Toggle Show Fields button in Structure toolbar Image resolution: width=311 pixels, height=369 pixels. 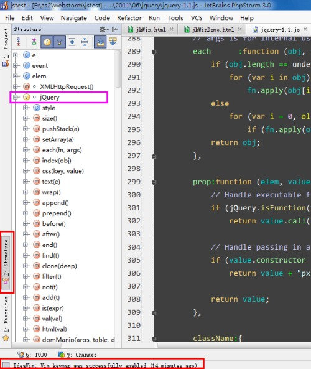click(x=47, y=42)
